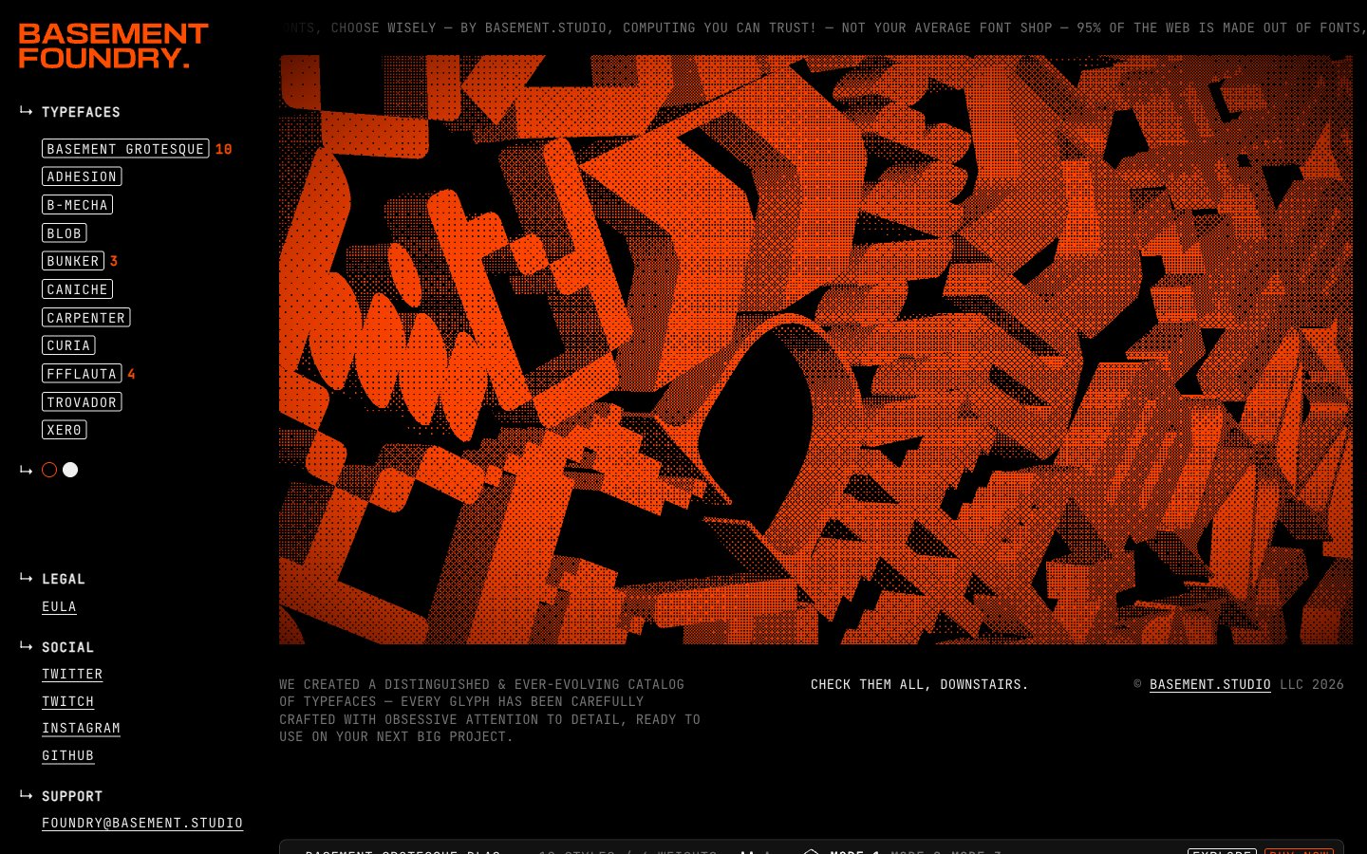Screen dimensions: 1367x854
Task: Select the dark orange-outlined theme swatch
Action: [x=49, y=470]
